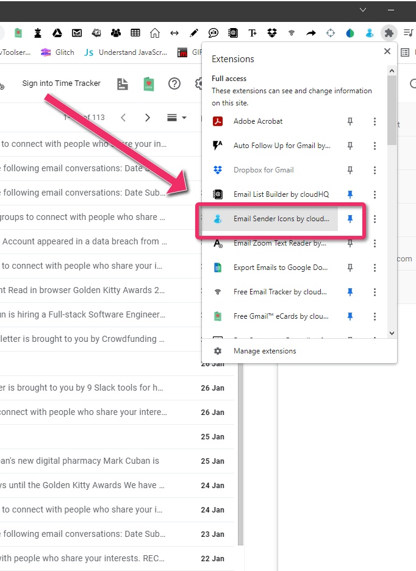Click the group of people extension icon
Screen dimensions: 416x571
[x=115, y=33]
